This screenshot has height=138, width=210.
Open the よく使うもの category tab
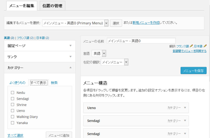tap(17, 83)
